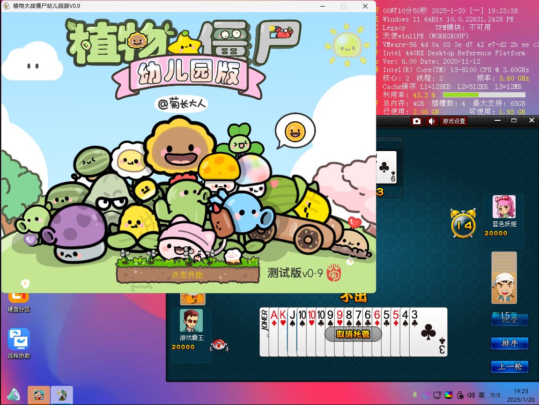The image size is (539, 405).
Task: Open the 远程协助 desktop icon
Action: tap(19, 344)
